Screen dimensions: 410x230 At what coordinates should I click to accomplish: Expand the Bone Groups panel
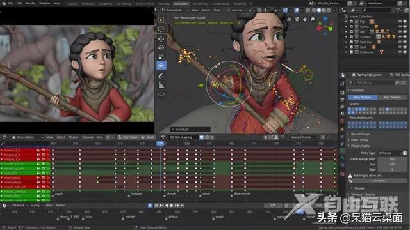[x=360, y=134]
